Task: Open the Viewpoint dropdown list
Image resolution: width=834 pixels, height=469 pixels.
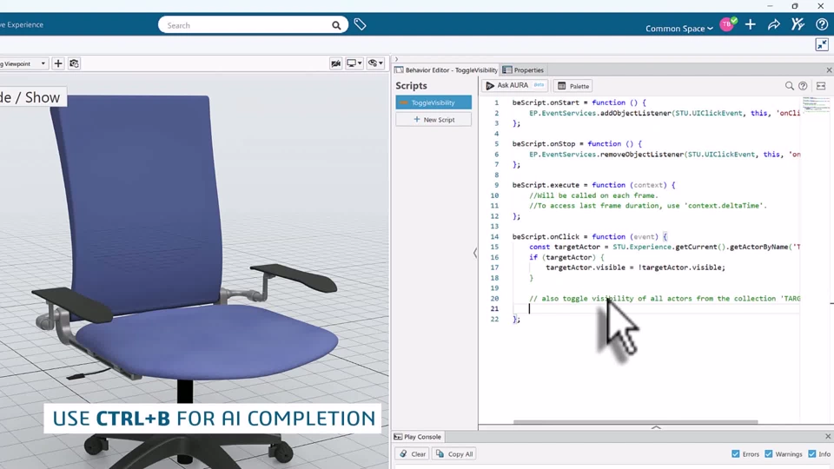Action: pos(43,63)
